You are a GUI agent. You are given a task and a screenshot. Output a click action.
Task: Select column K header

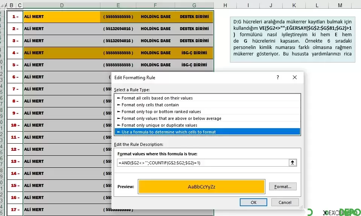pos(294,5)
